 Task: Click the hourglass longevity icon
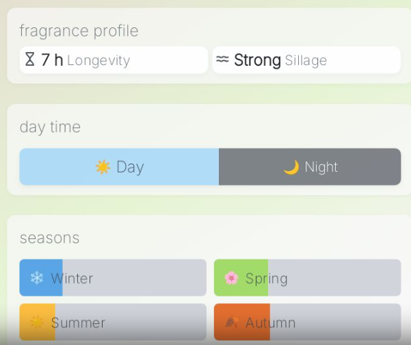point(29,60)
